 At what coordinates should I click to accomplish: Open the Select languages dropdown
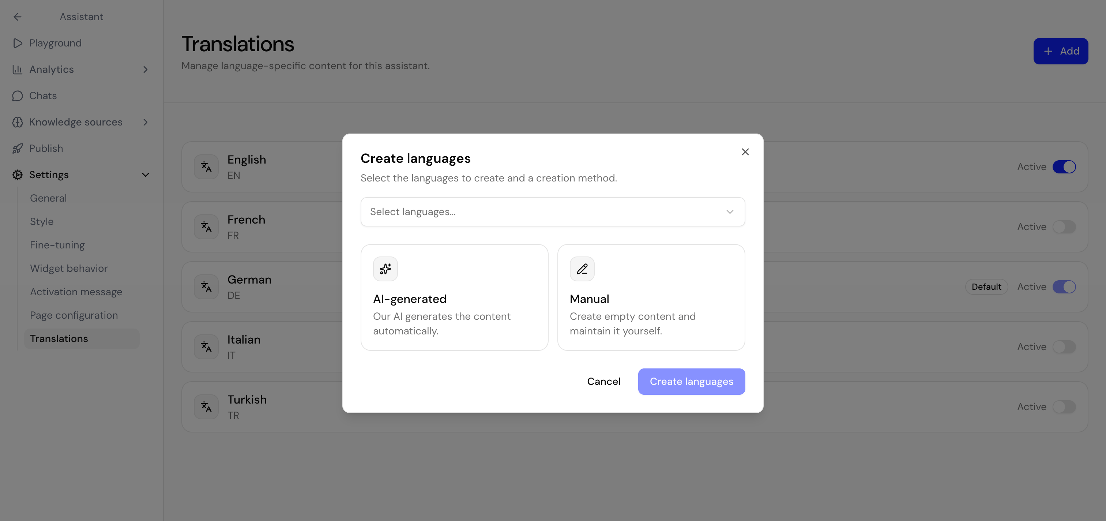coord(553,212)
